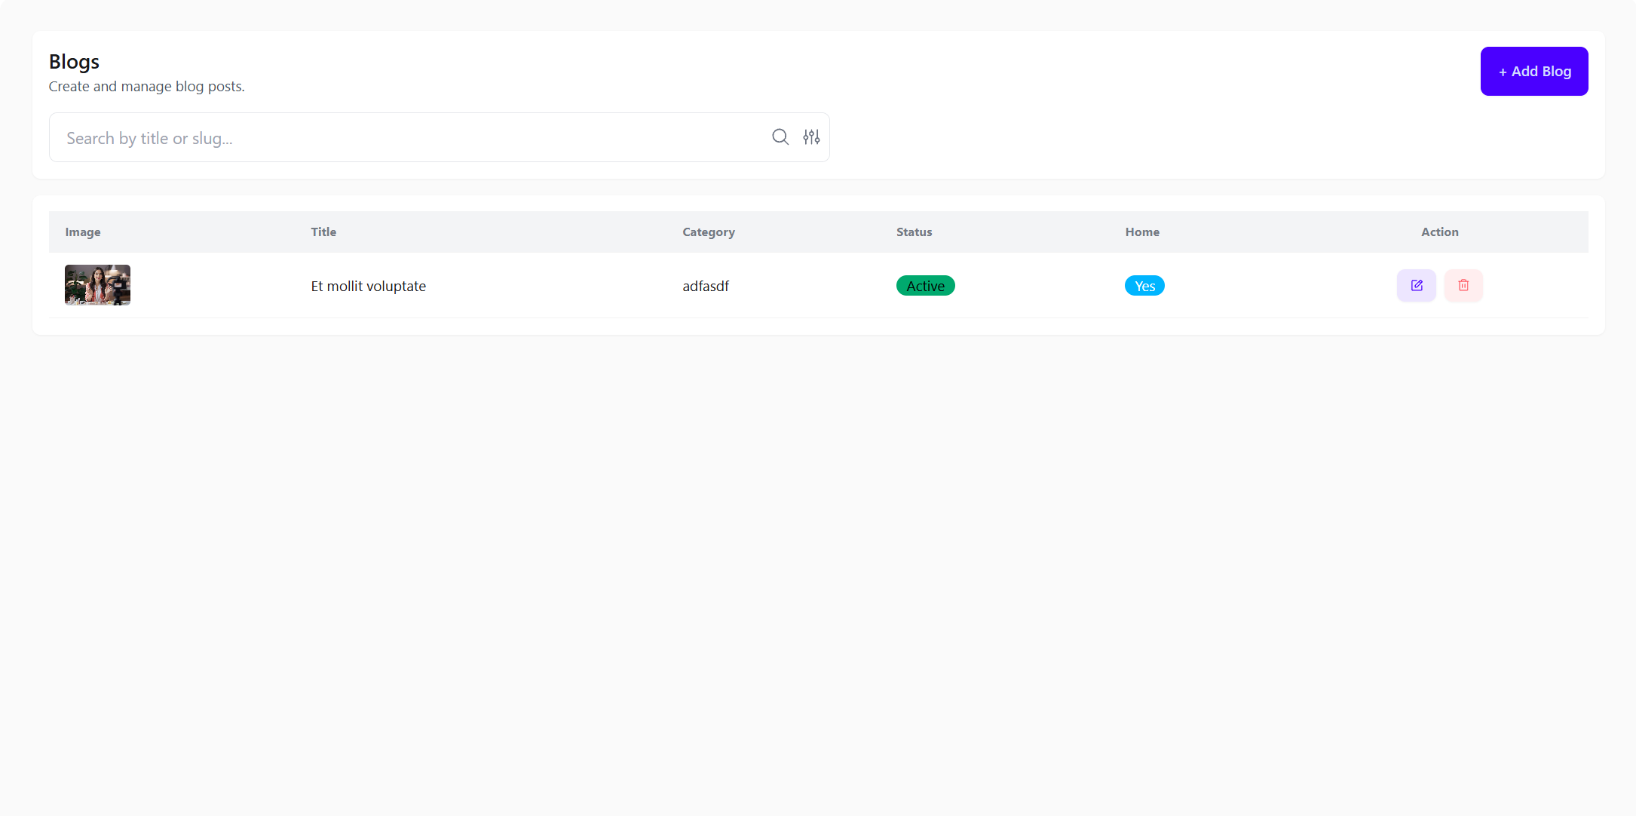
Task: Click the Category column header
Action: [x=709, y=232]
